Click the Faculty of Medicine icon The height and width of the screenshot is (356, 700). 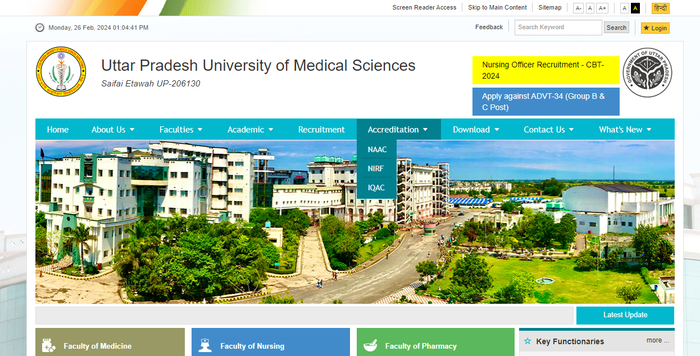tap(48, 345)
